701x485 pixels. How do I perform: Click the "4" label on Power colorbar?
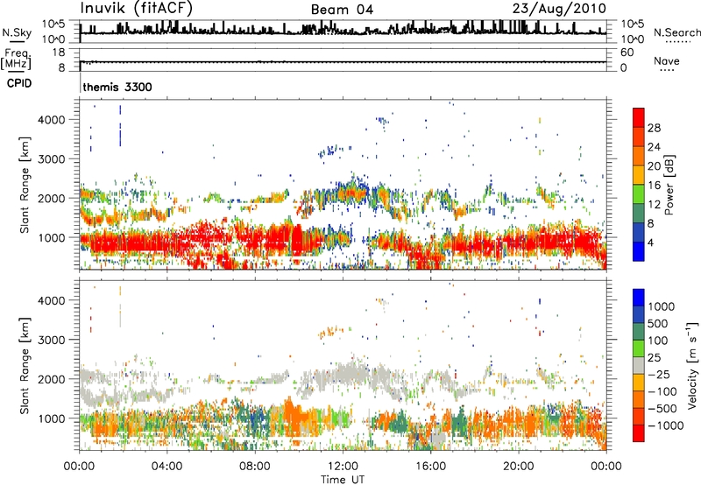pyautogui.click(x=650, y=242)
